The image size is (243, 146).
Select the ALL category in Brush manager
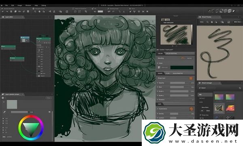(x=205, y=94)
